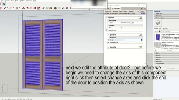
Task: Switch to the Edit tab in Components
Action: (x=160, y=29)
